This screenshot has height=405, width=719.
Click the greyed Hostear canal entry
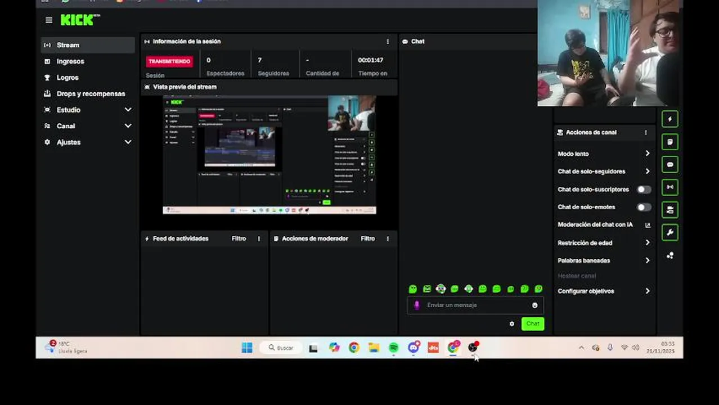577,276
